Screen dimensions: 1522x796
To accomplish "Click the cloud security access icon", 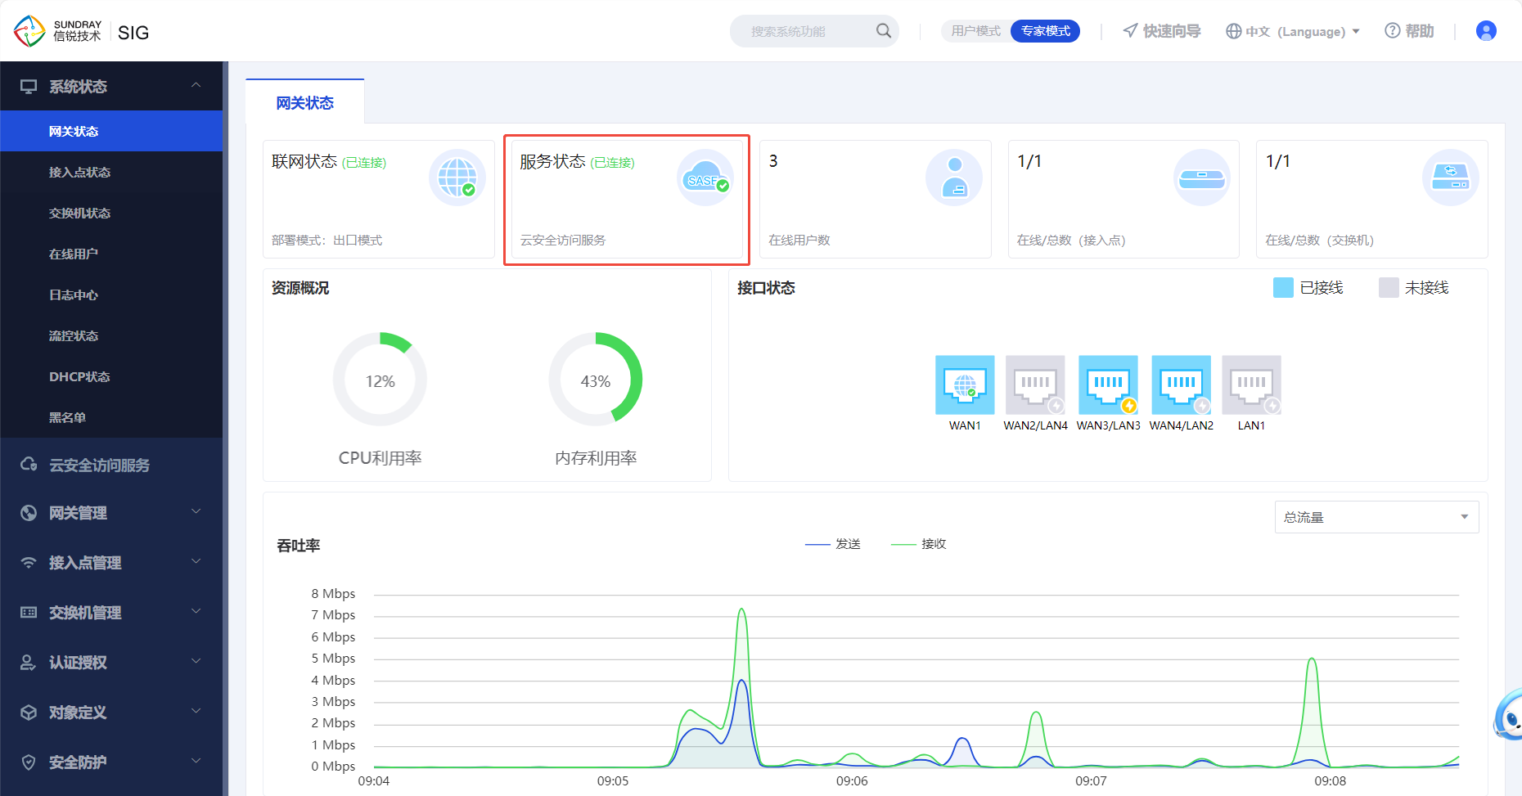I will pos(29,465).
